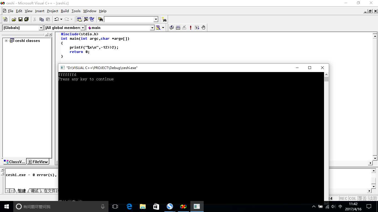The height and width of the screenshot is (212, 378).
Task: Click the binoculars Search icon
Action: (164, 19)
